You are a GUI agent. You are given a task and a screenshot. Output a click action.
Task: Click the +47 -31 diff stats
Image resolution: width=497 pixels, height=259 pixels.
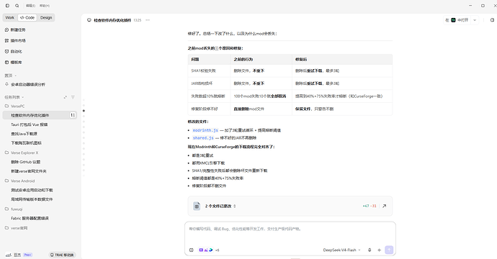pos(370,206)
